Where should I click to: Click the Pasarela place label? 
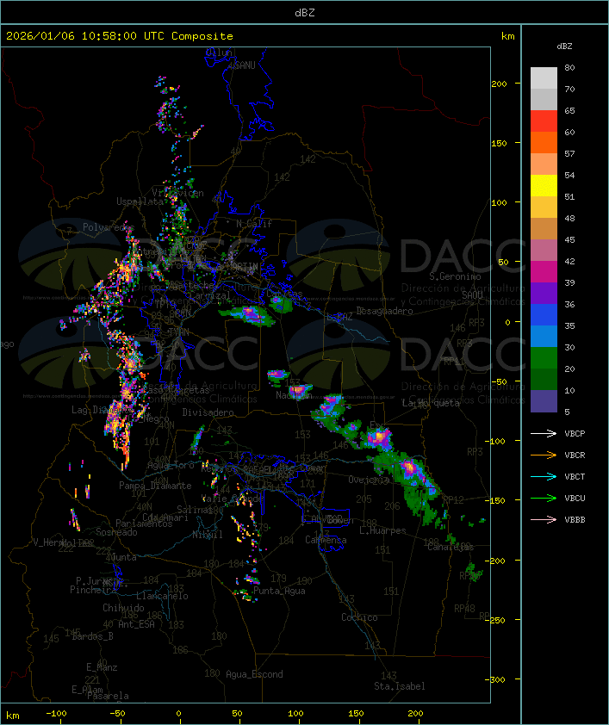[108, 696]
